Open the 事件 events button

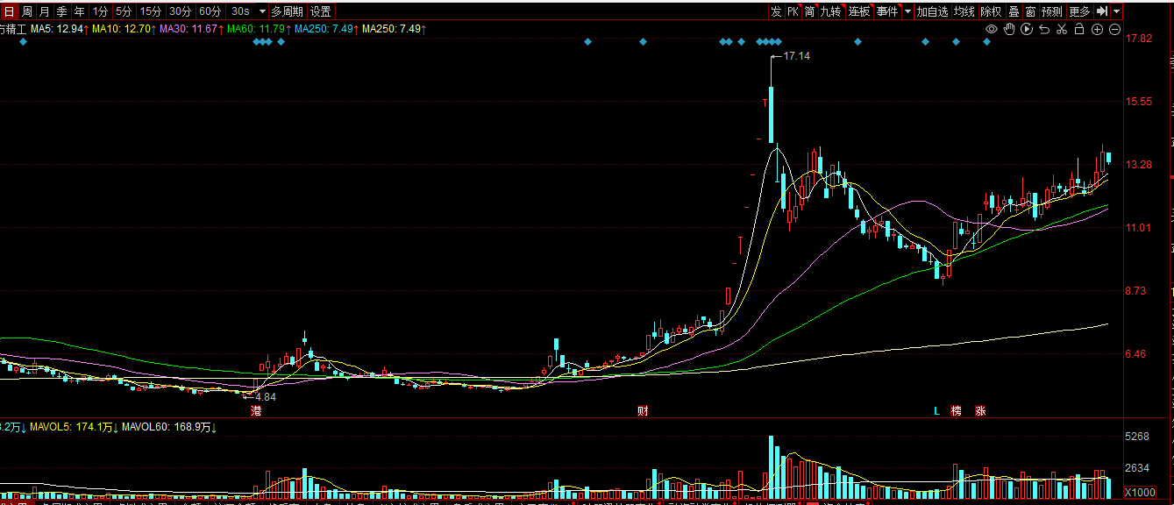887,11
